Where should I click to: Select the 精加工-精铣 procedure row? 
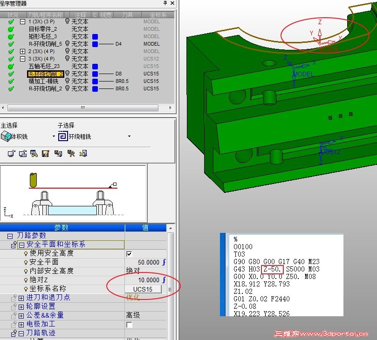43,81
